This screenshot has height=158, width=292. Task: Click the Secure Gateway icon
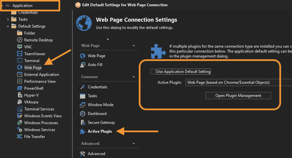coord(83,123)
